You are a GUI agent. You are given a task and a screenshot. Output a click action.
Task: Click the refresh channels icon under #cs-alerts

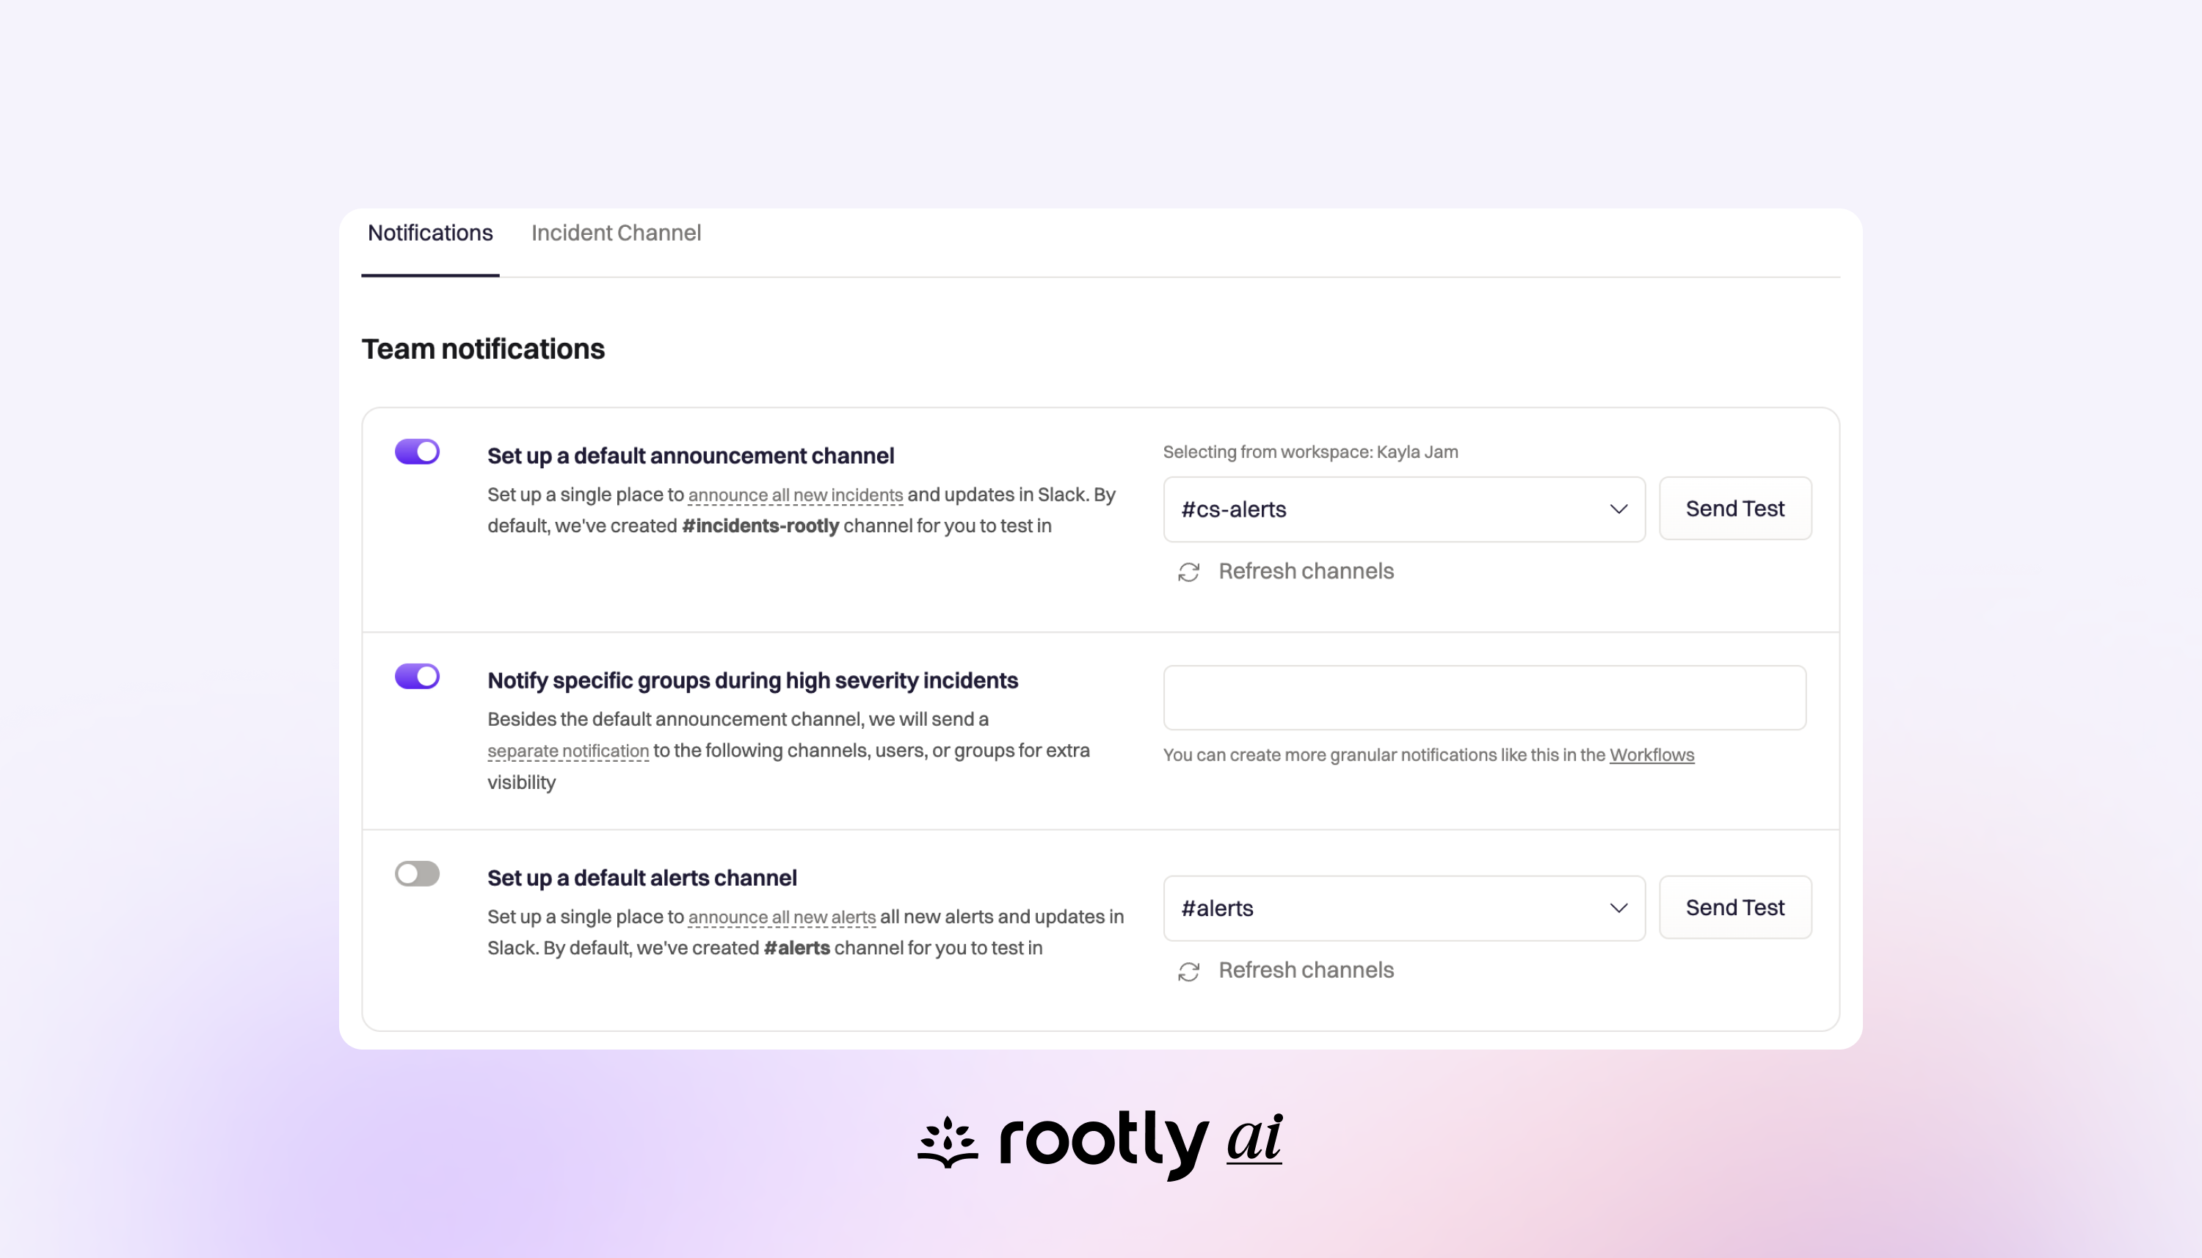(1188, 571)
